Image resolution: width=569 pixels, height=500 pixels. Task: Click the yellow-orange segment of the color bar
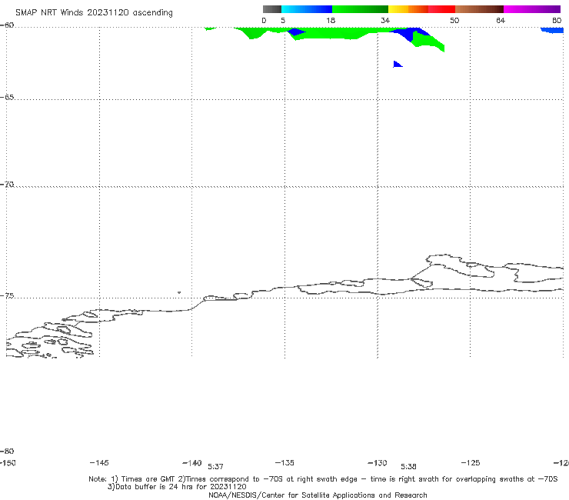(x=408, y=9)
